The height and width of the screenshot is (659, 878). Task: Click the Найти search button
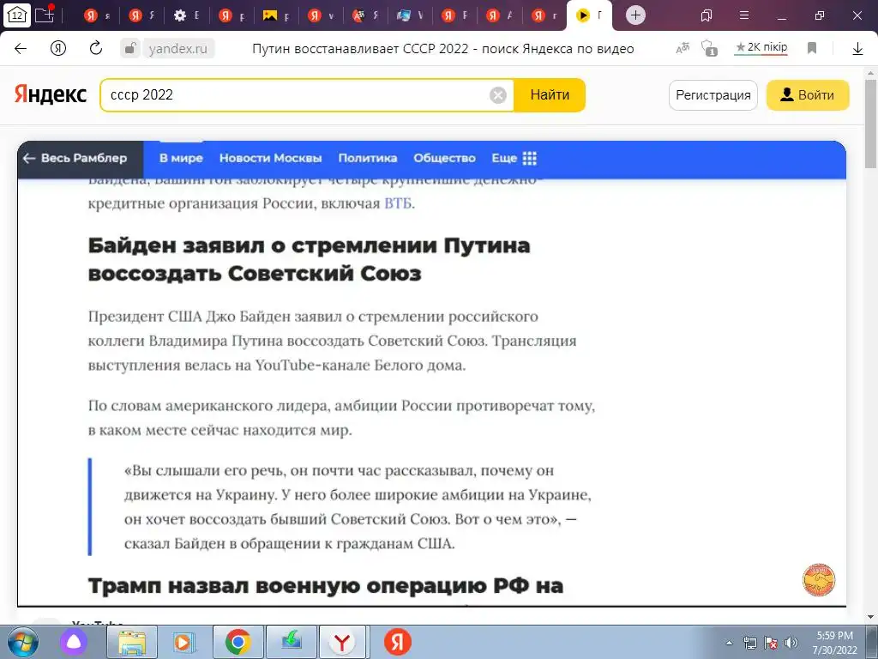click(x=550, y=95)
